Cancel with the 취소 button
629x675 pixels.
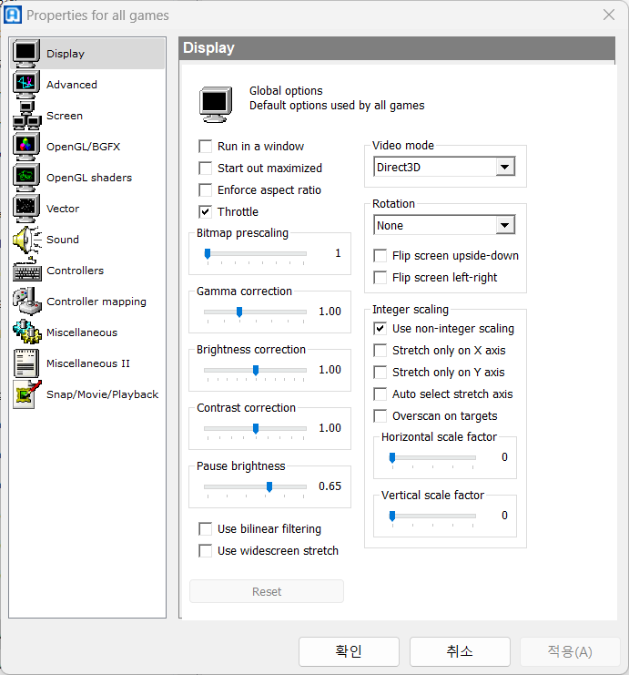460,651
